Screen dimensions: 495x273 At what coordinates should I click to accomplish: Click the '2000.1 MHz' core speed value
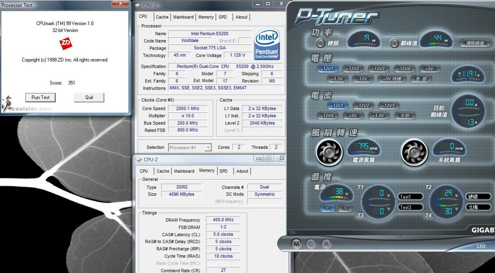click(188, 109)
